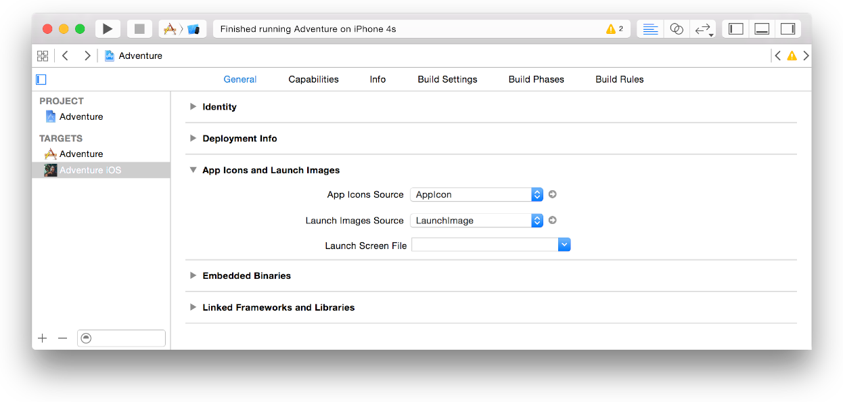Image resolution: width=843 pixels, height=402 pixels.
Task: Select the Standard editor icon
Action: (650, 29)
